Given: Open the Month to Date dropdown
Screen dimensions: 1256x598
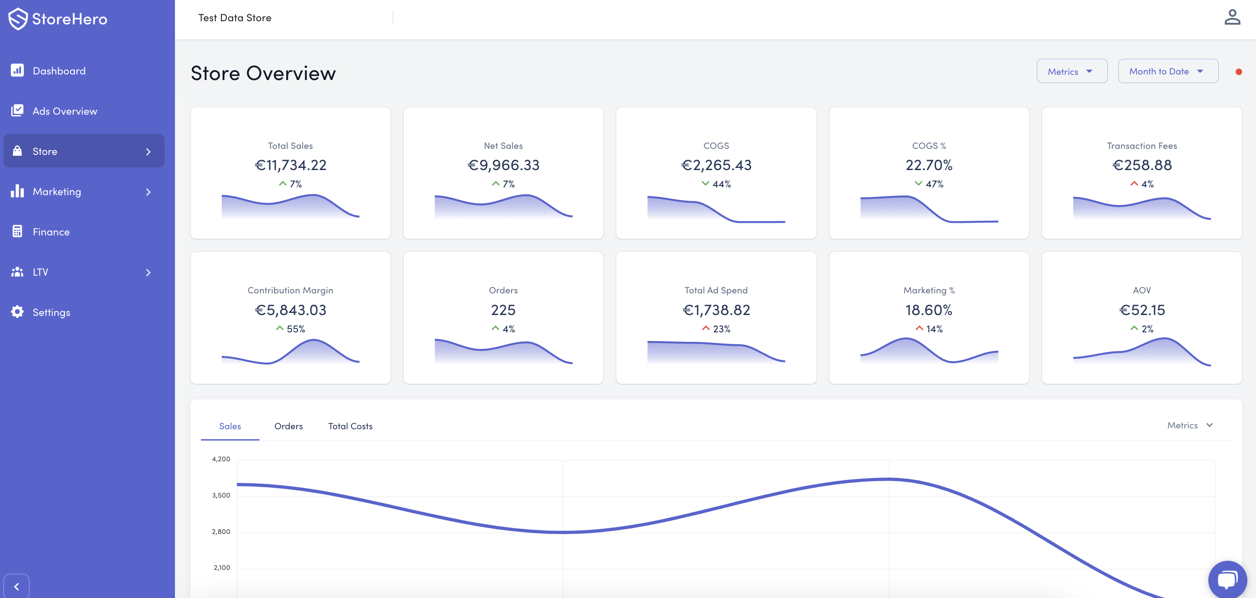Looking at the screenshot, I should pyautogui.click(x=1168, y=71).
